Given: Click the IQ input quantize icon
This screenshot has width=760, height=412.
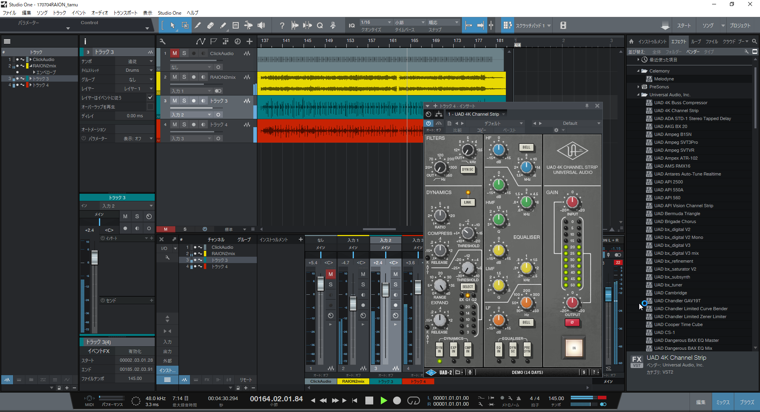Looking at the screenshot, I should (351, 25).
